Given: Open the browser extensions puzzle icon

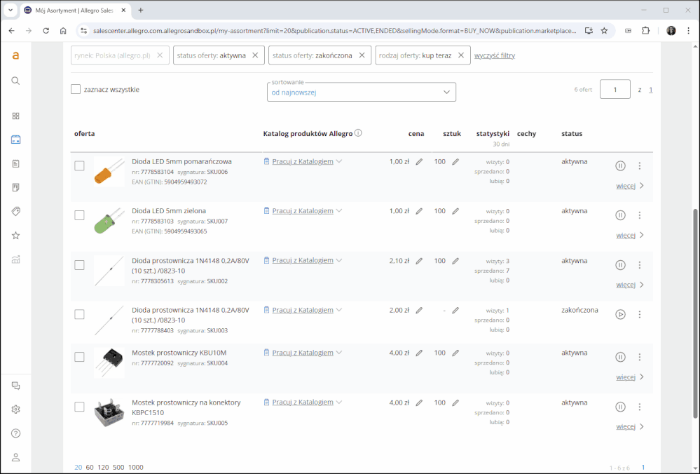Looking at the screenshot, I should tap(645, 31).
